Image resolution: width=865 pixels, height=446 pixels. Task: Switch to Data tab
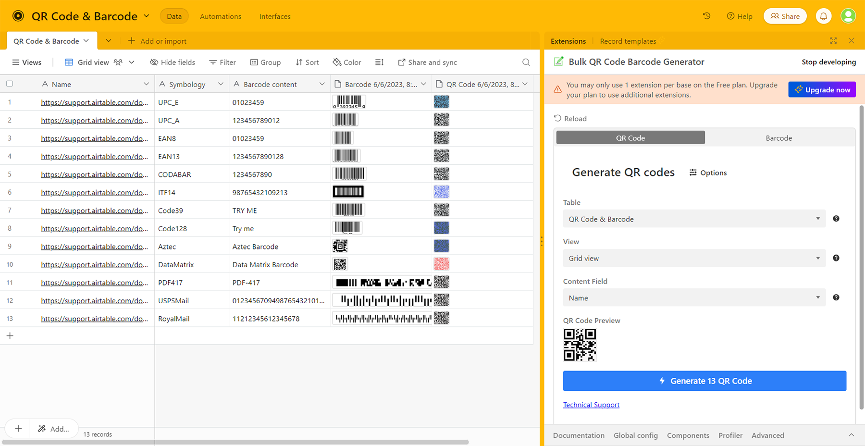tap(174, 16)
